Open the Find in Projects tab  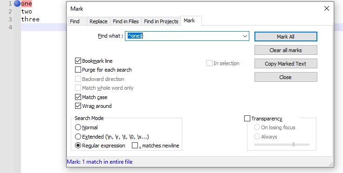[161, 21]
